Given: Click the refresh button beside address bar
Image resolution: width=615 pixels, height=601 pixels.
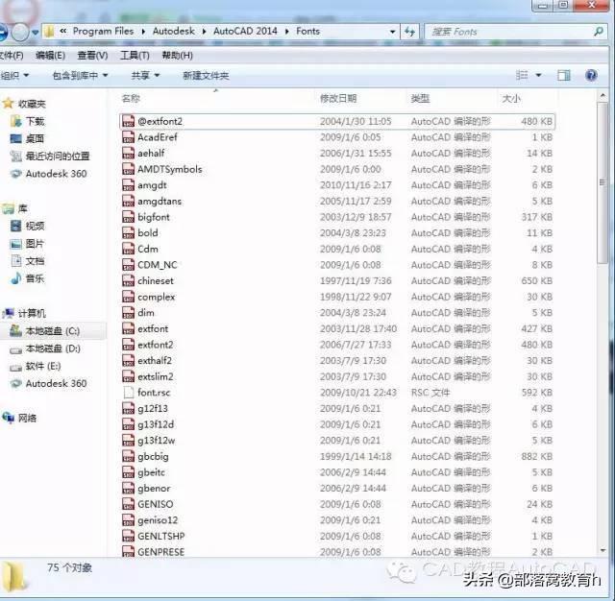Looking at the screenshot, I should coord(410,32).
